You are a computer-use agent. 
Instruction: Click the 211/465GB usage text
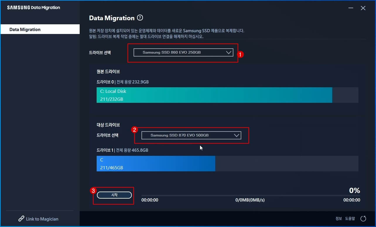point(112,168)
